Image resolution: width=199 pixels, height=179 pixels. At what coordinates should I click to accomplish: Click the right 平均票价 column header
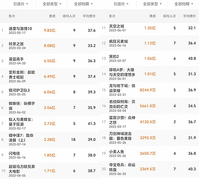pyautogui.click(x=189, y=16)
